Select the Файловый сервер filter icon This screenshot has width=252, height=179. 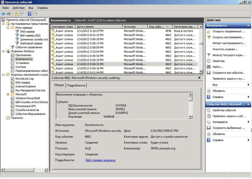pos(17,43)
